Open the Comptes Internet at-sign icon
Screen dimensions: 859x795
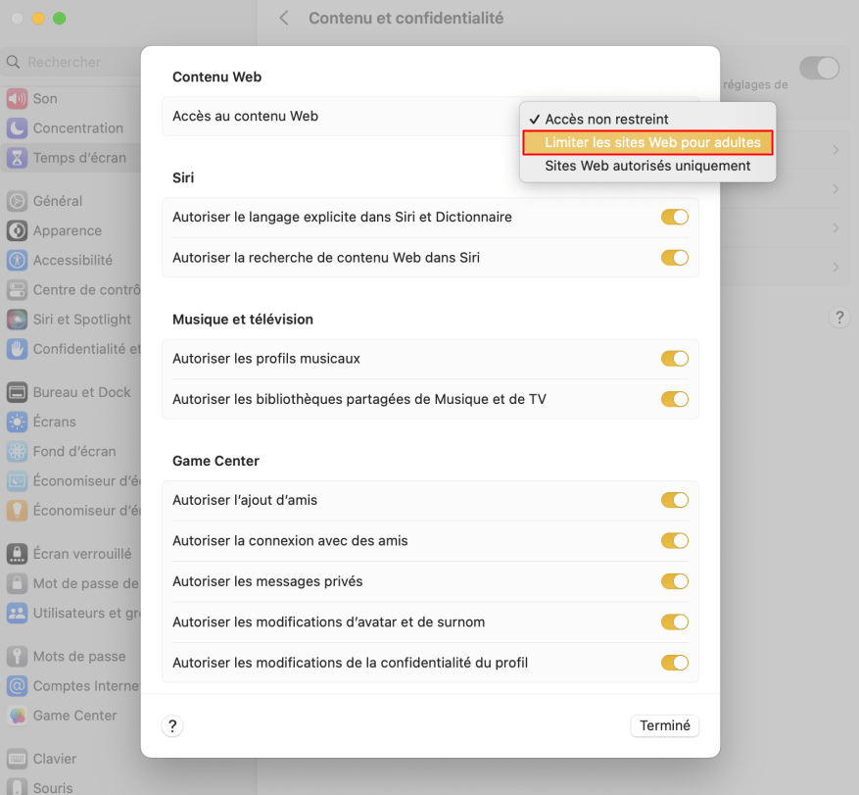click(x=17, y=686)
